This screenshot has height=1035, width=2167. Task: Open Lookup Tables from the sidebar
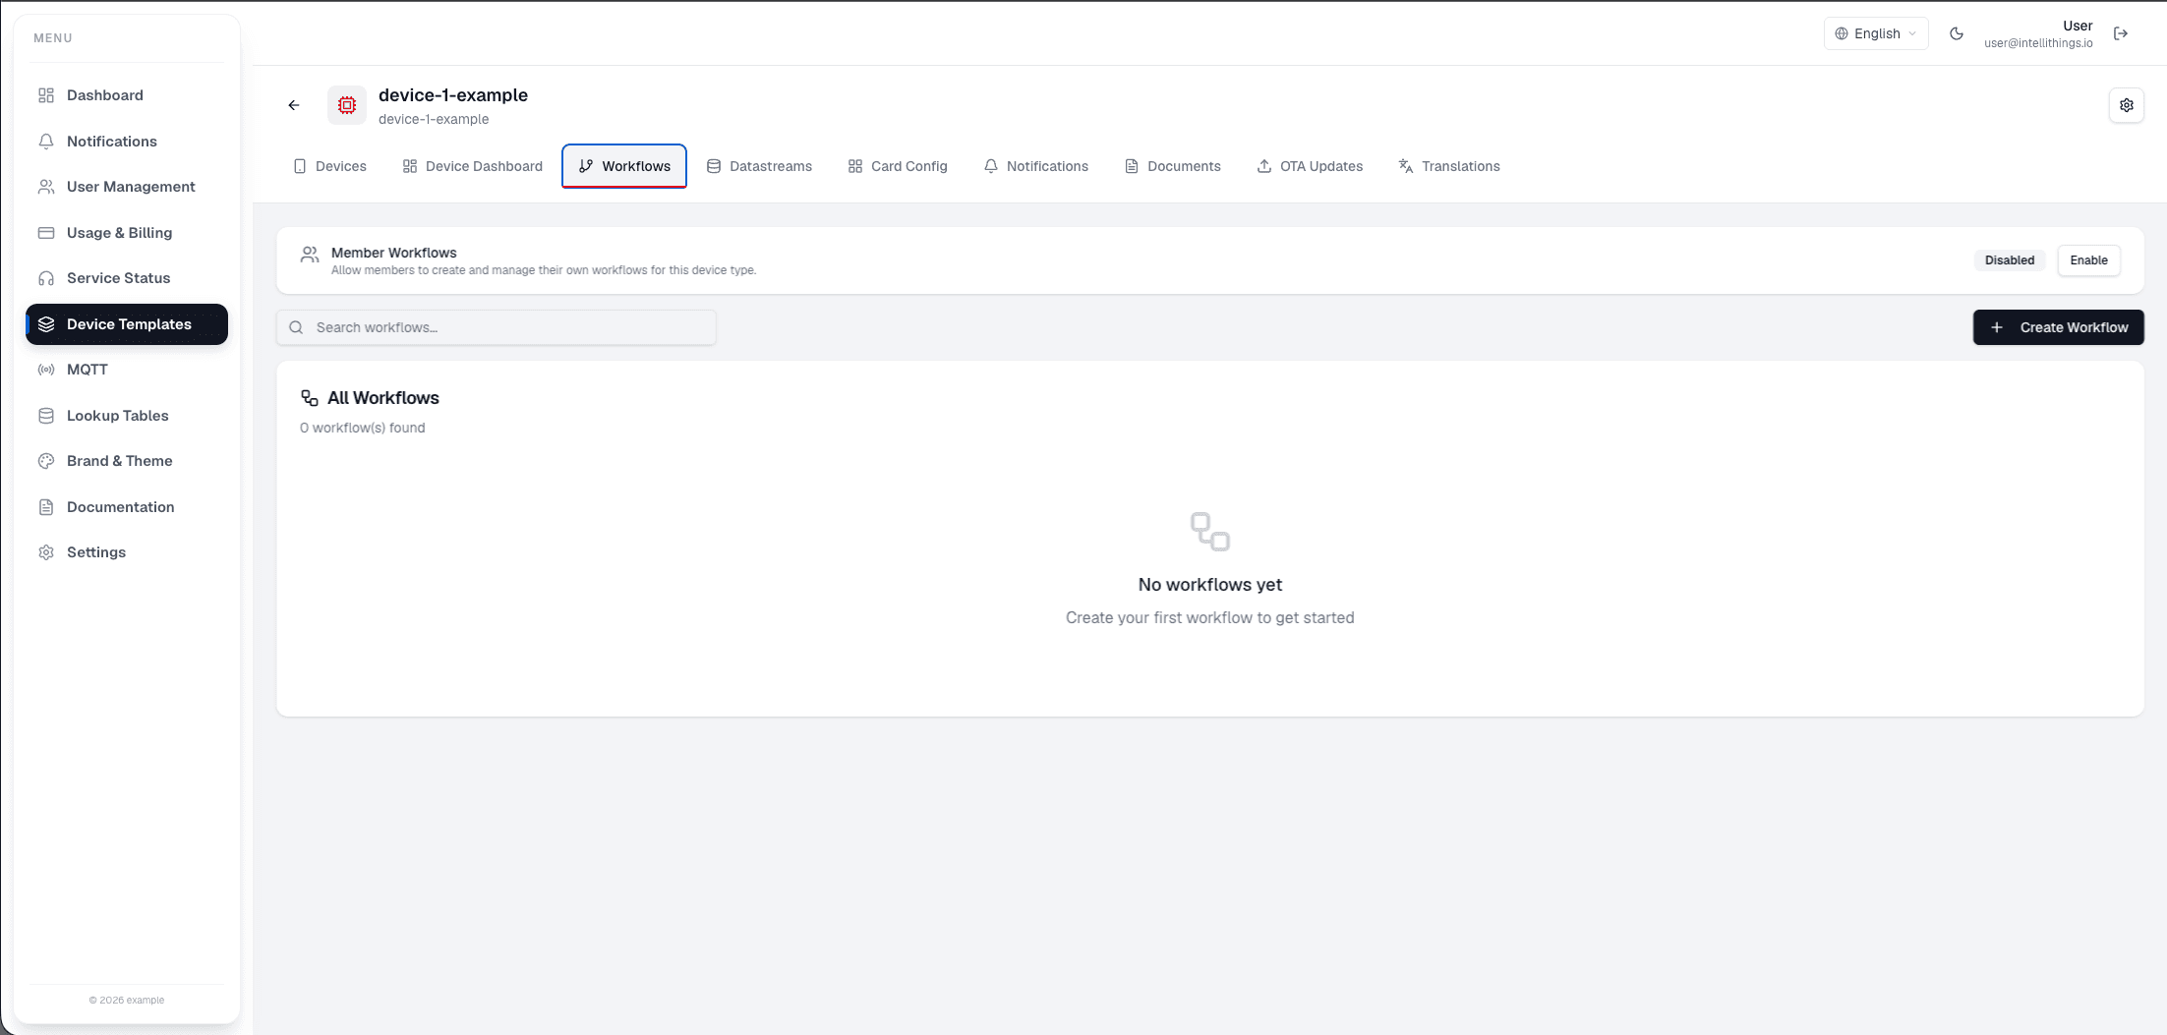[127, 416]
